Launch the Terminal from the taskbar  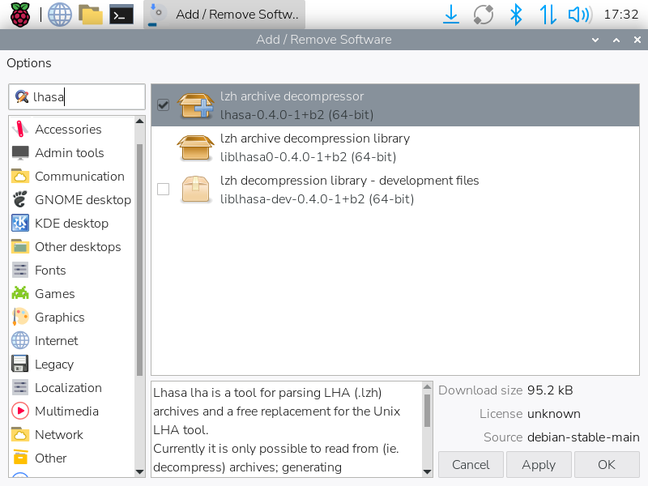pos(122,14)
